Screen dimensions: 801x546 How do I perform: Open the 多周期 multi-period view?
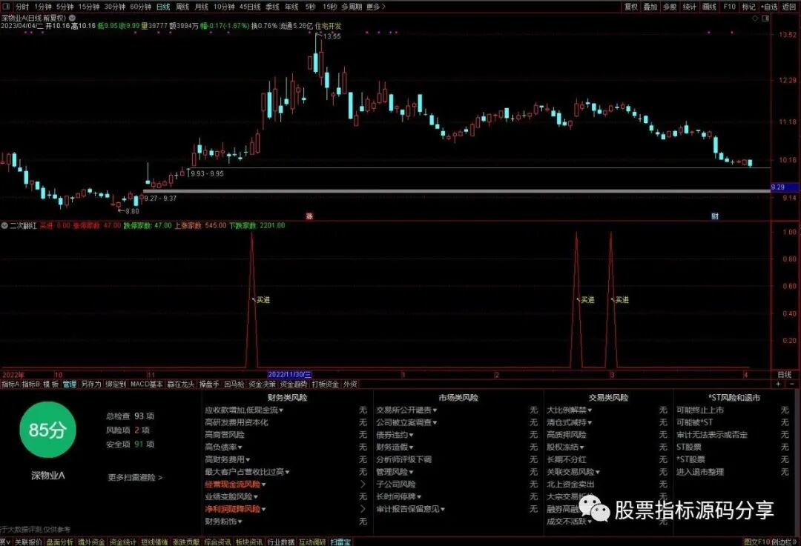[352, 7]
